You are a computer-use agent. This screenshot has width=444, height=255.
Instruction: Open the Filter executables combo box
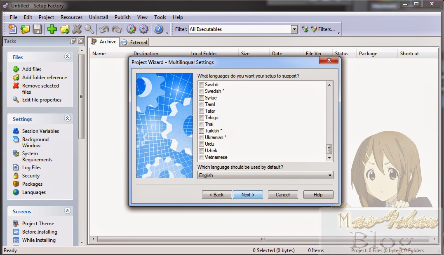(x=294, y=29)
